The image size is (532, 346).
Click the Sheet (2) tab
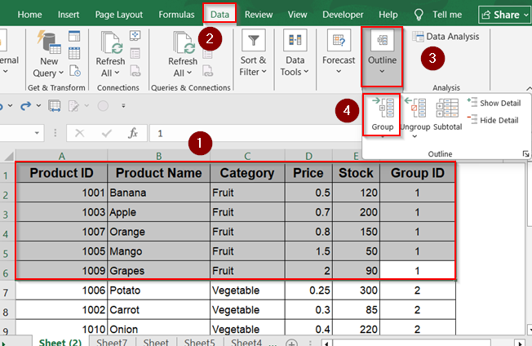(x=60, y=342)
